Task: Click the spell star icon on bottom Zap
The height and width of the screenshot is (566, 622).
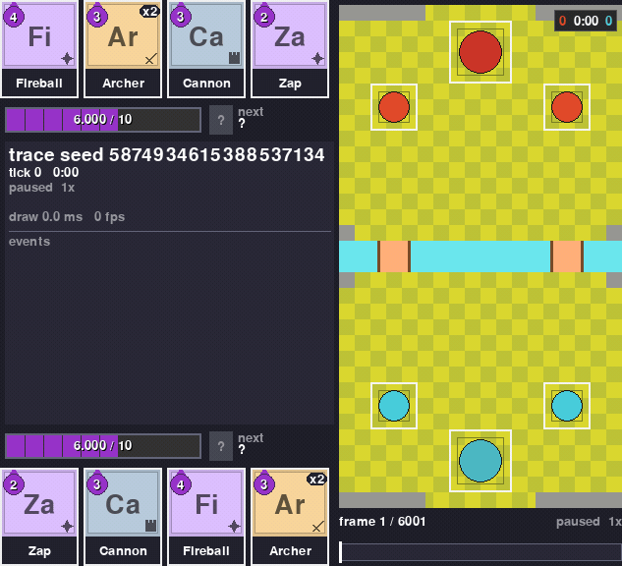Action: tap(68, 527)
